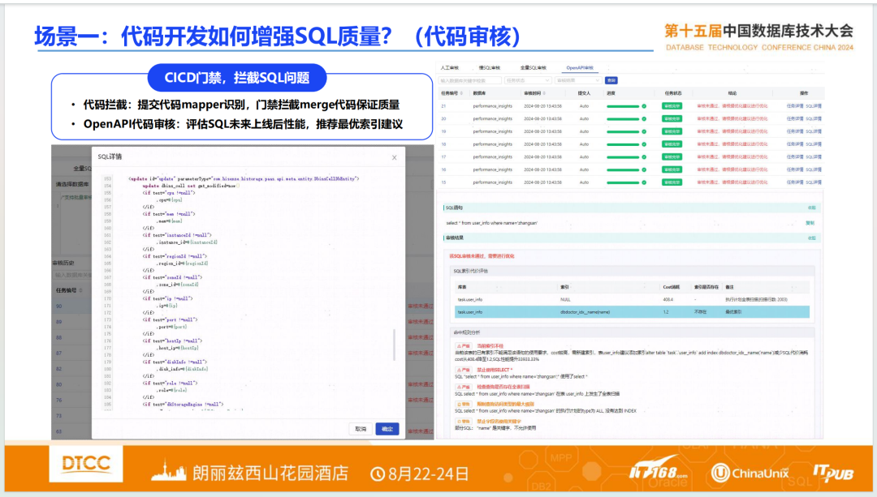Click the green status badge in row 20
877x497 pixels.
tap(672, 119)
